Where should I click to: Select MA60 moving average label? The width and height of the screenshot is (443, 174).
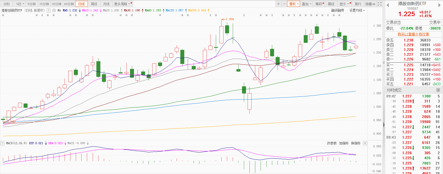coord(153,10)
